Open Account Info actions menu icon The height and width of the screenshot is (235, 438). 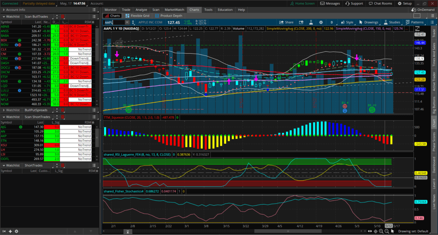coord(94,10)
